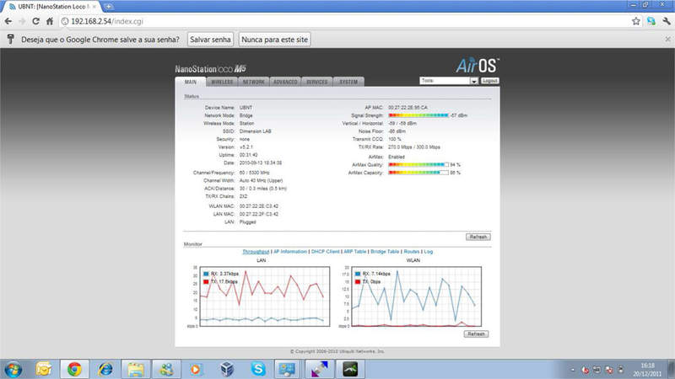Image resolution: width=675 pixels, height=379 pixels.
Task: Open Windows Explorer folder taskbar icon
Action: [136, 369]
